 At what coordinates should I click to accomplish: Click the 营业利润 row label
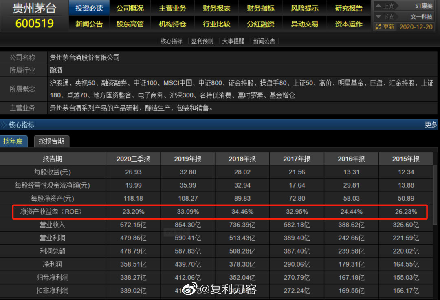click(x=53, y=238)
